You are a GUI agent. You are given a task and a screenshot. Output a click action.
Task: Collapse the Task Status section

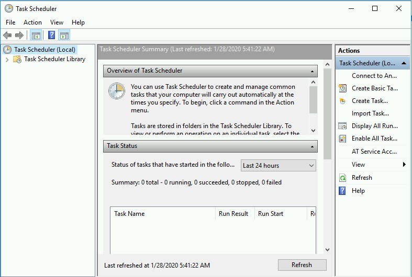312,147
